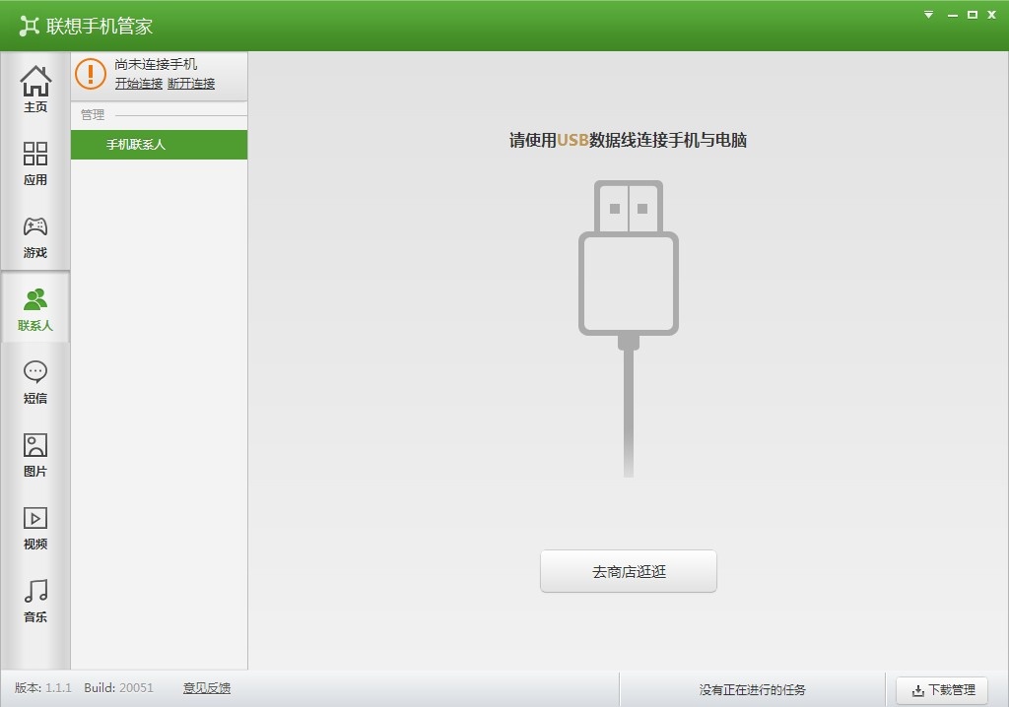Image resolution: width=1009 pixels, height=707 pixels.
Task: Click the 断开连接 link
Action: pos(191,84)
